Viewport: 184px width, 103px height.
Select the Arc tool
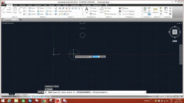pos(20,10)
